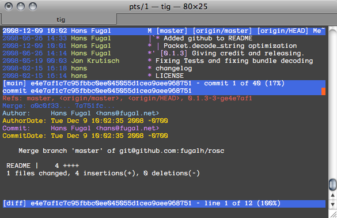Click the [origin/HEAD] ref label
337x218 pixels.
point(283,31)
